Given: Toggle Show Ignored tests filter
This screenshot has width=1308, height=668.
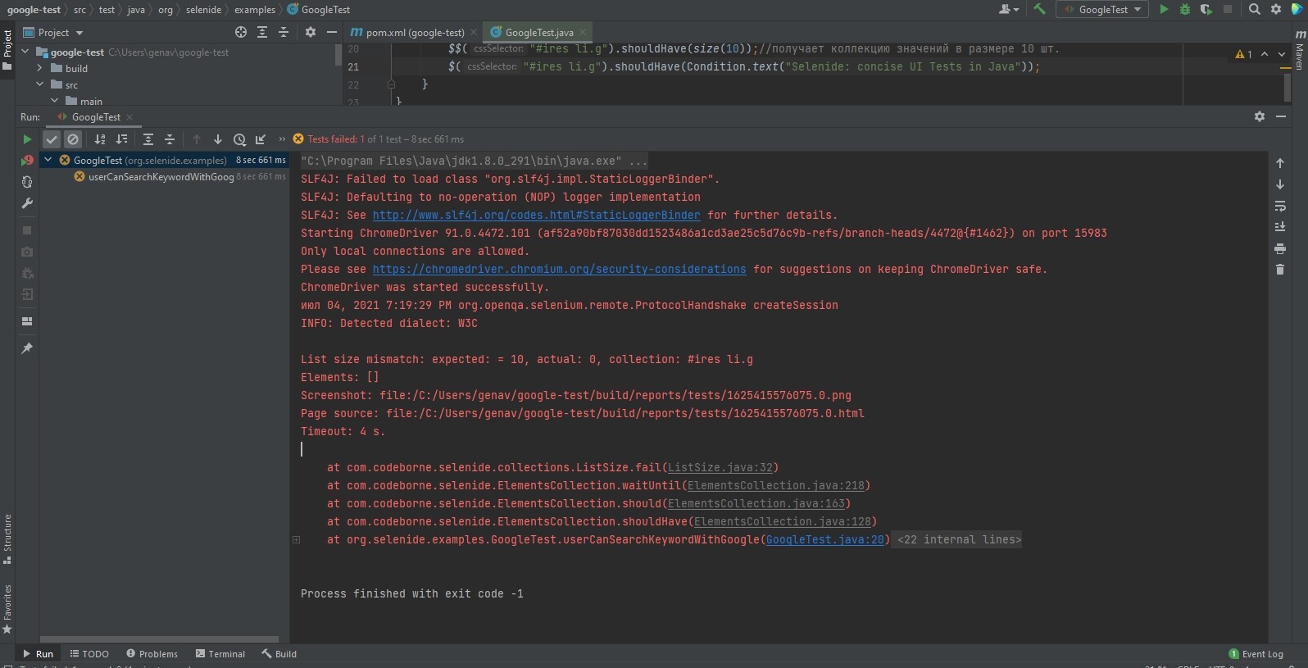Looking at the screenshot, I should [x=73, y=139].
